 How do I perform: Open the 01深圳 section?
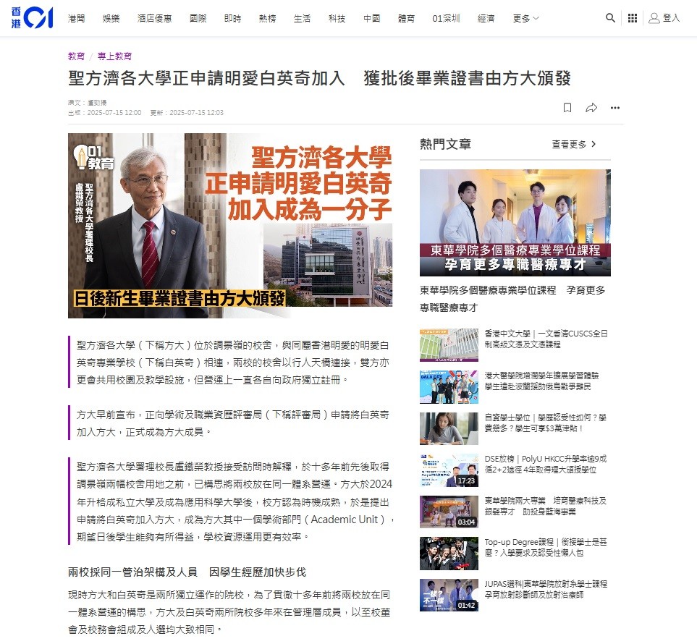pos(446,18)
